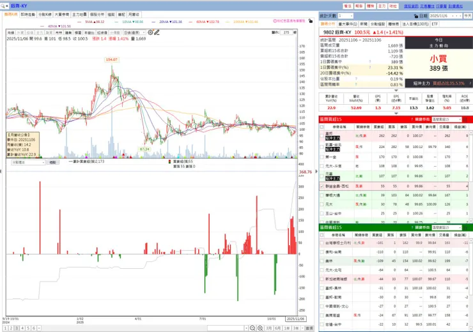The image size is (473, 332).
Task: Click the 重置 reset button
Action: pyautogui.click(x=309, y=328)
